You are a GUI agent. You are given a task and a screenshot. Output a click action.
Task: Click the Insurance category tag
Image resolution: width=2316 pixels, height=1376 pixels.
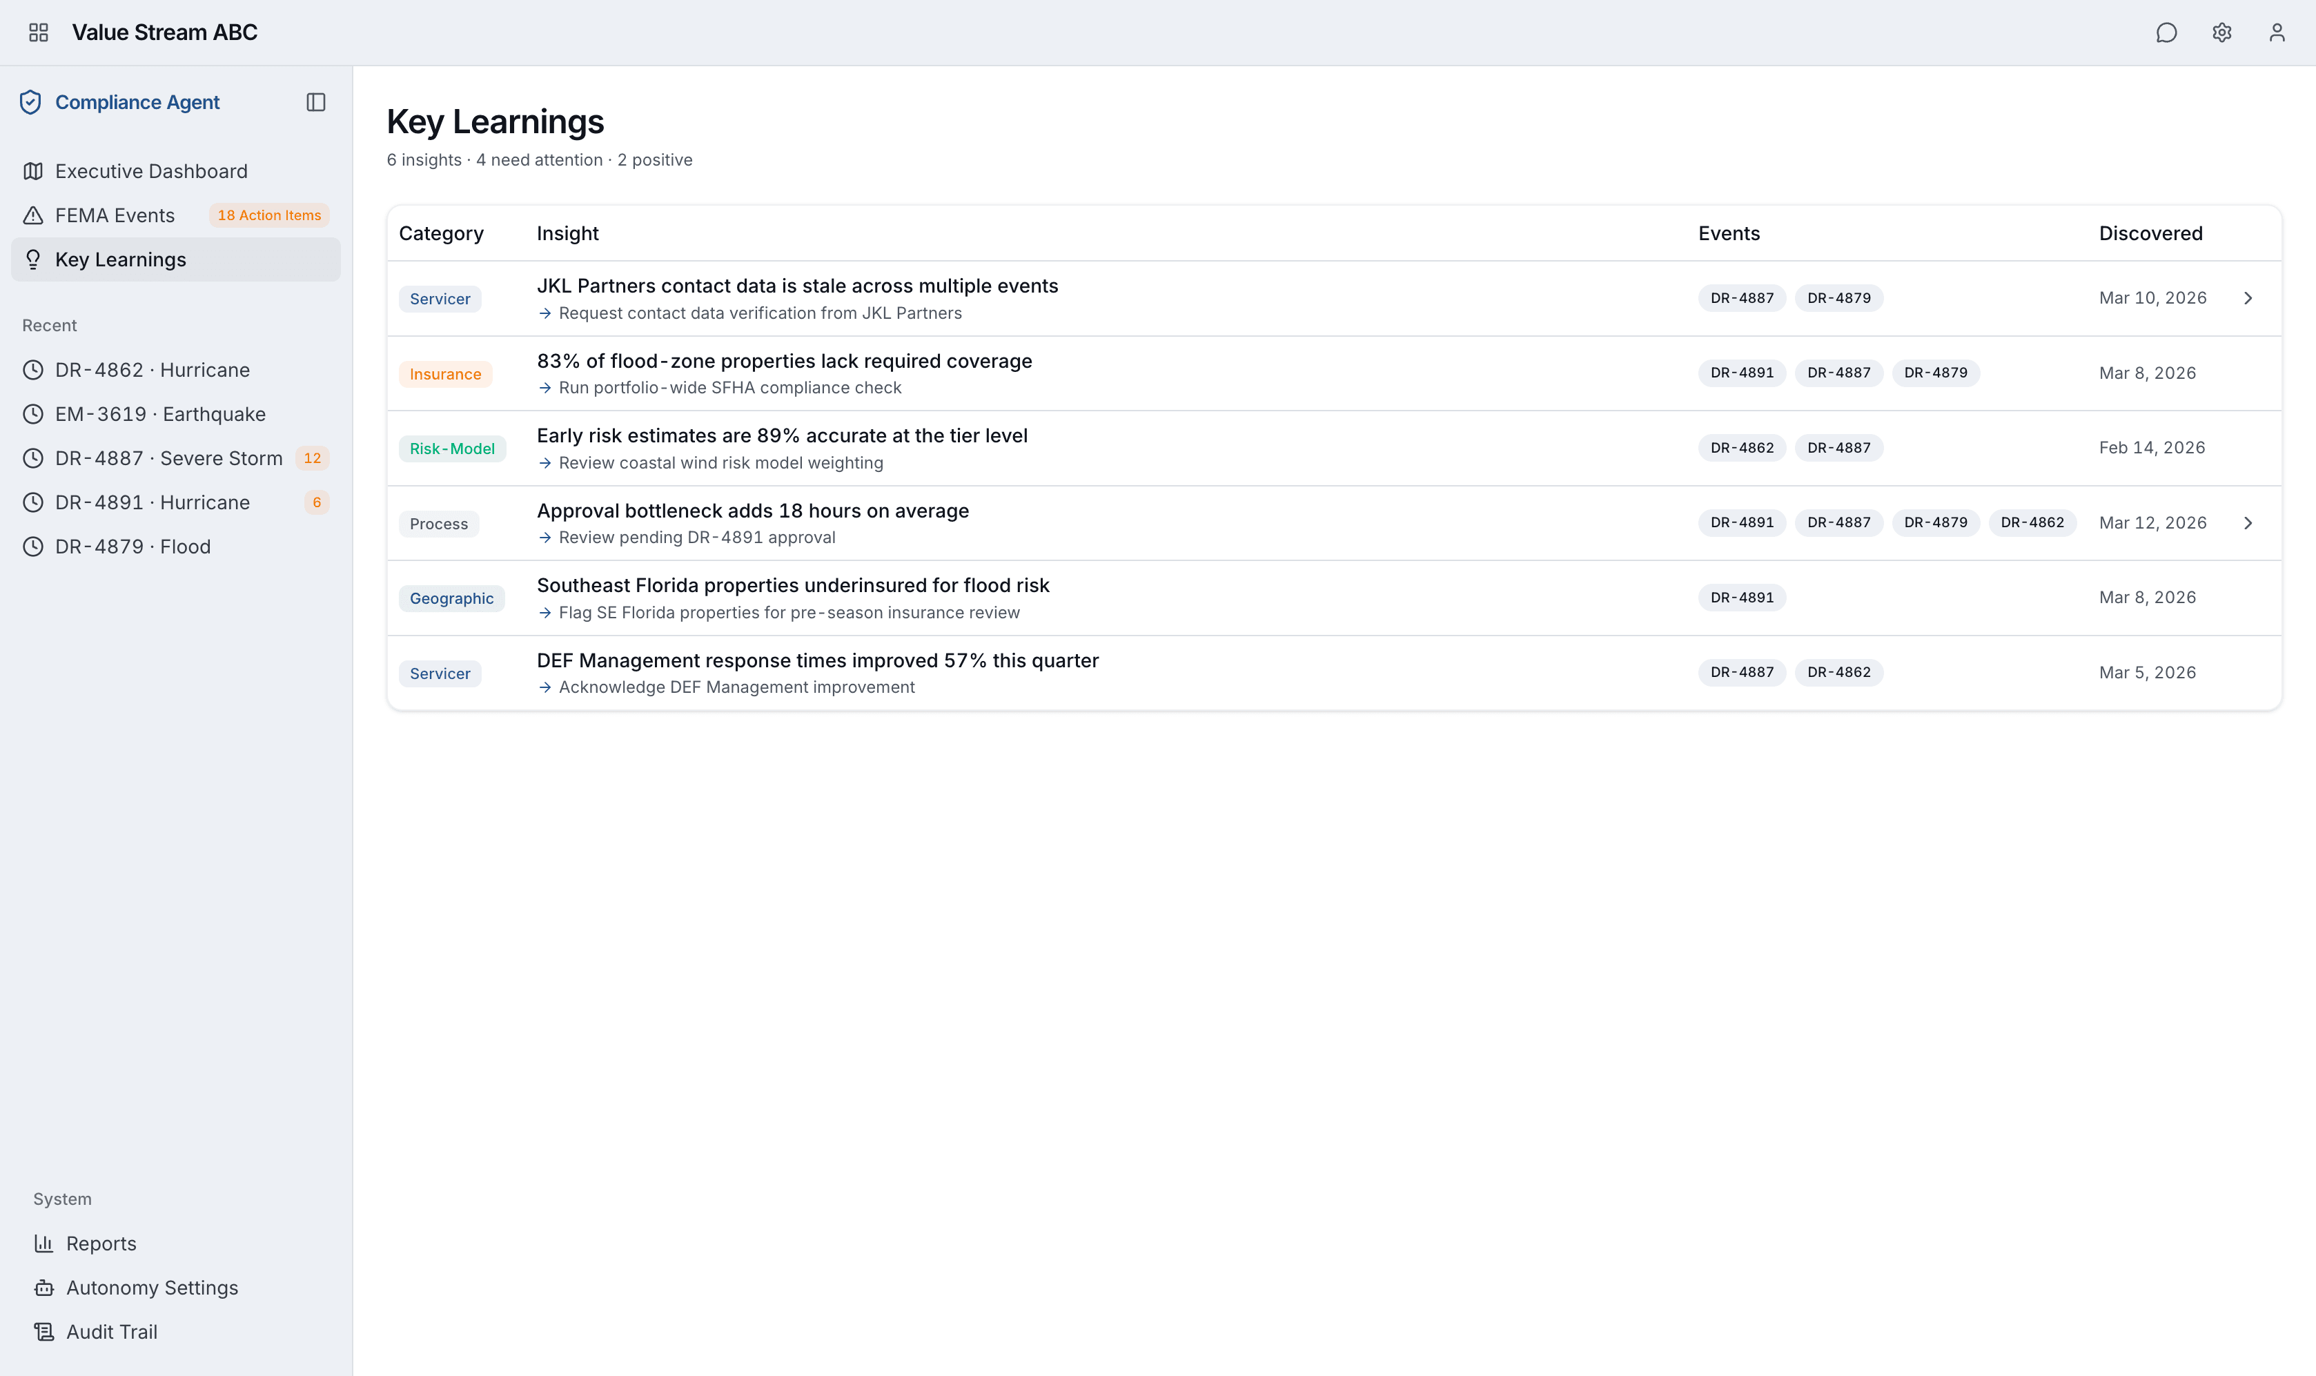pos(446,373)
